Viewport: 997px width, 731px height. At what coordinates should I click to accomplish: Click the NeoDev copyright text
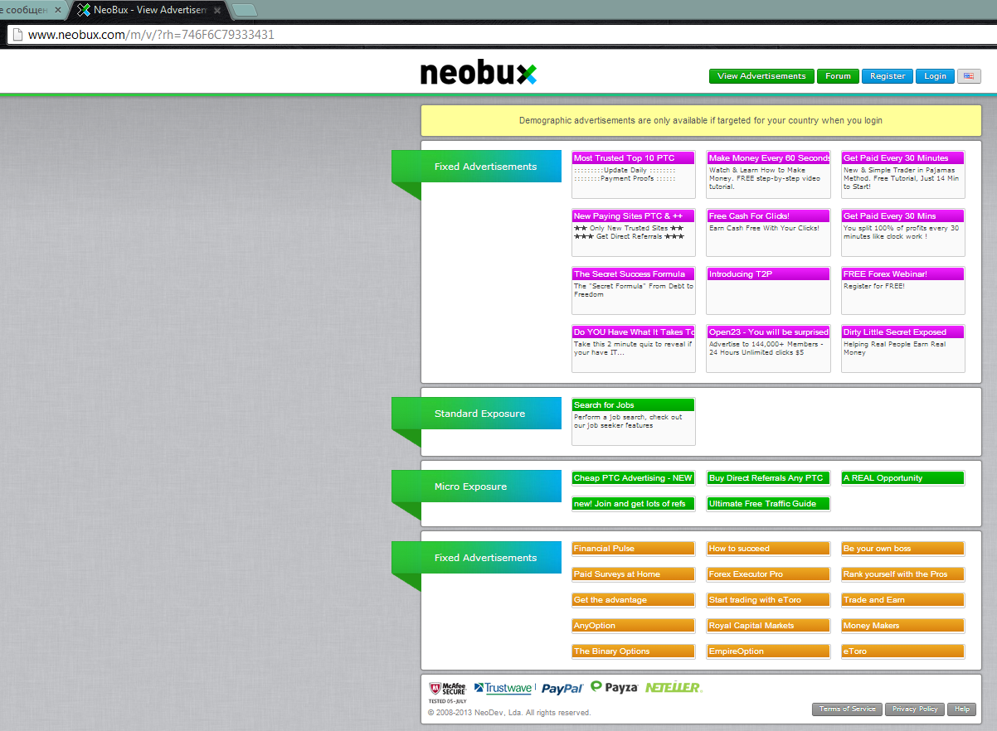(509, 713)
